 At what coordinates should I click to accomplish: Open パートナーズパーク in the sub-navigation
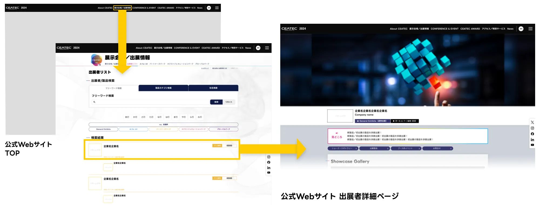click(x=157, y=64)
